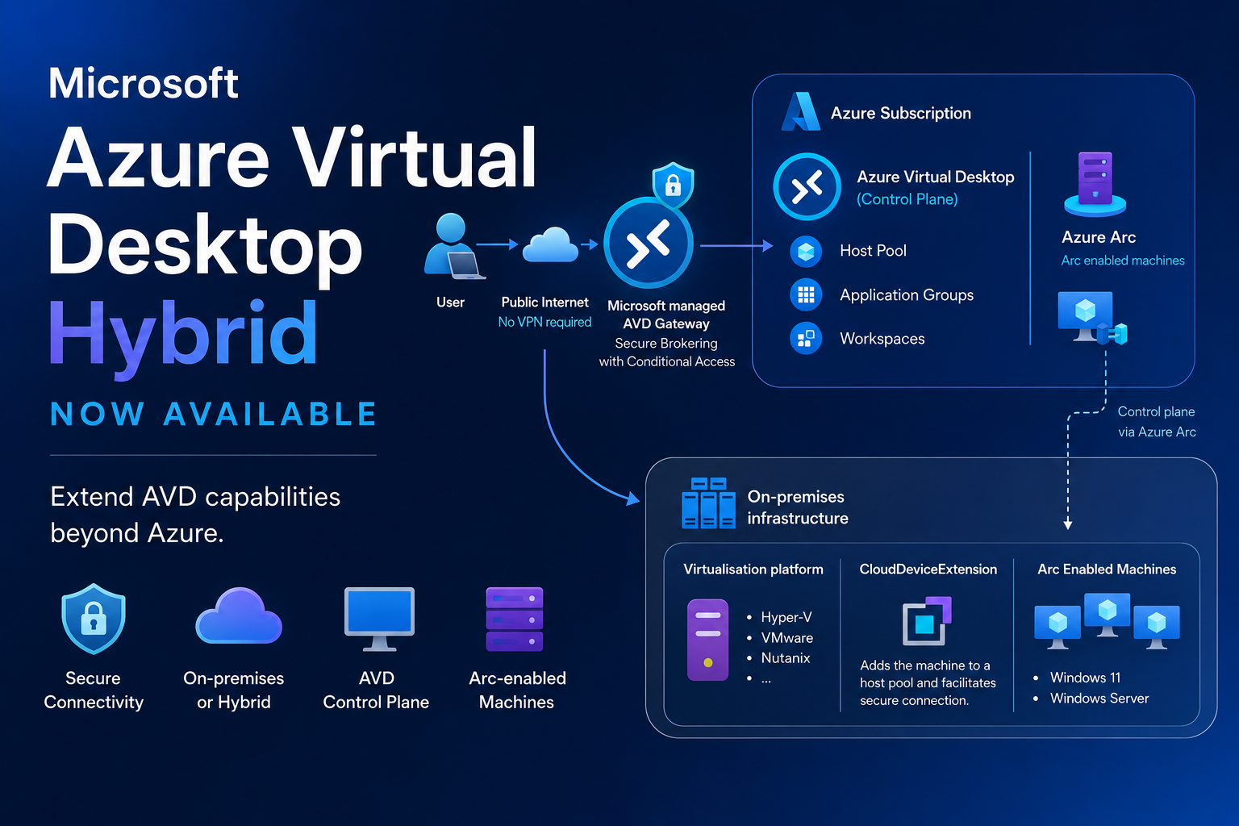Click the Public Internet cloud icon
The width and height of the screenshot is (1239, 826).
(x=551, y=244)
